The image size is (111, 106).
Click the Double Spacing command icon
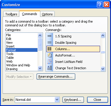50,43
